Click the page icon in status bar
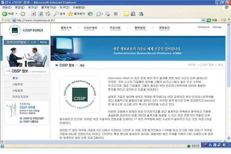Viewport: 231px width, 154px height. pyautogui.click(x=2, y=146)
